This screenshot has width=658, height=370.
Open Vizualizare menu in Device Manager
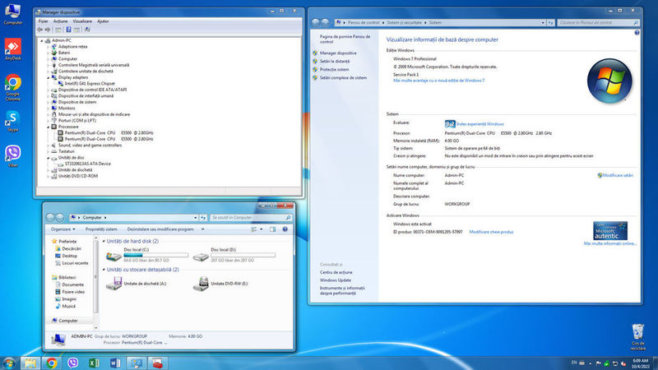(82, 21)
